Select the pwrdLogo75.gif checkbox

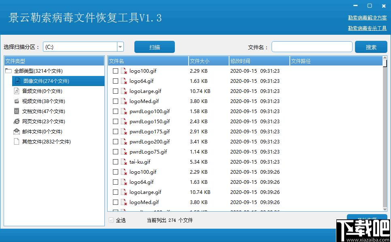tap(115, 152)
